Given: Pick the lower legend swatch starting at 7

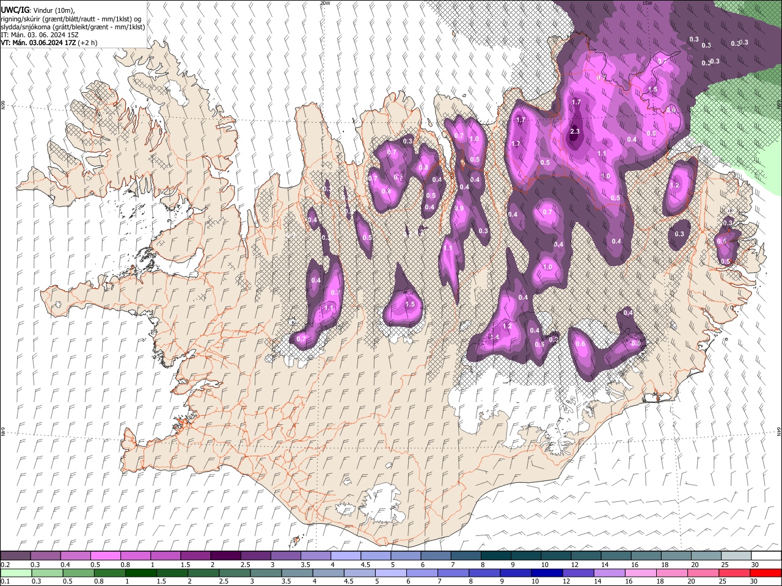Looking at the screenshot, I should pyautogui.click(x=453, y=573).
